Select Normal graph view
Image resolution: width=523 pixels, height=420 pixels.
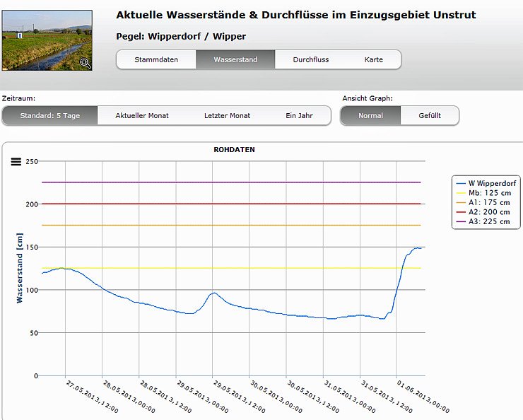pyautogui.click(x=370, y=115)
